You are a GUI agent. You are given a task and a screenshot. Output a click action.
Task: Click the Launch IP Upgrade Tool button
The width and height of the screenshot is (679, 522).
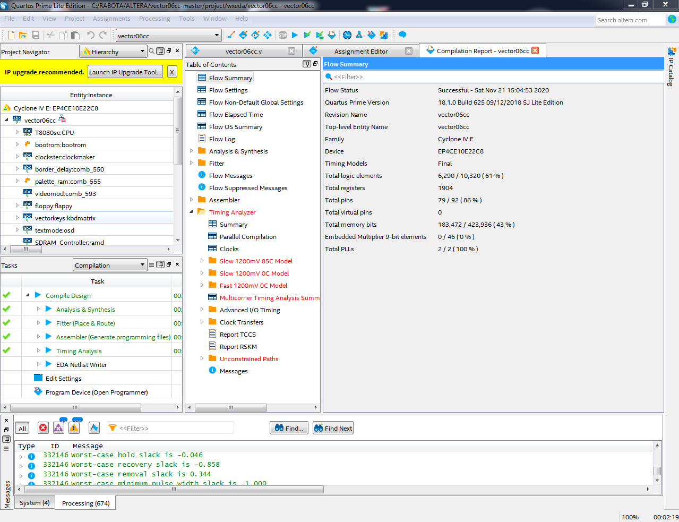[125, 72]
